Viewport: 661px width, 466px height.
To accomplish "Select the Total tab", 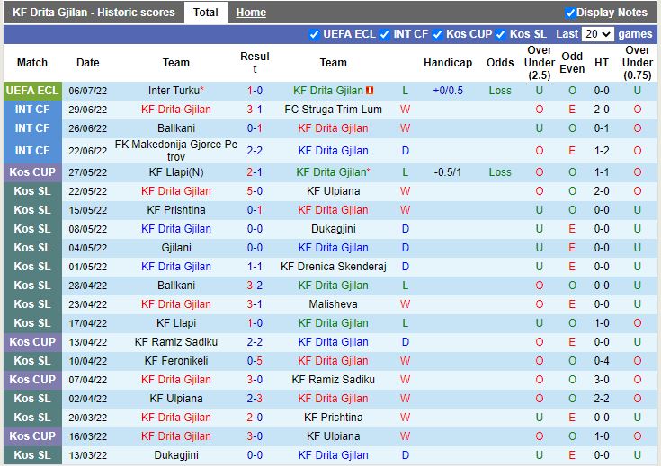I will (x=205, y=13).
